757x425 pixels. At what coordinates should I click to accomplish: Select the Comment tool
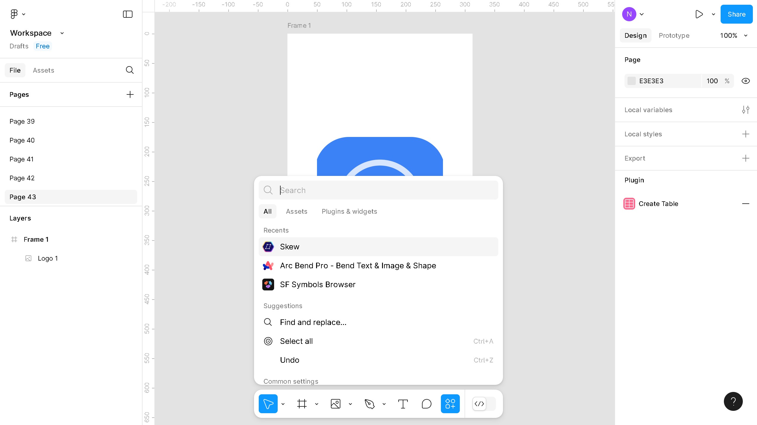426,403
